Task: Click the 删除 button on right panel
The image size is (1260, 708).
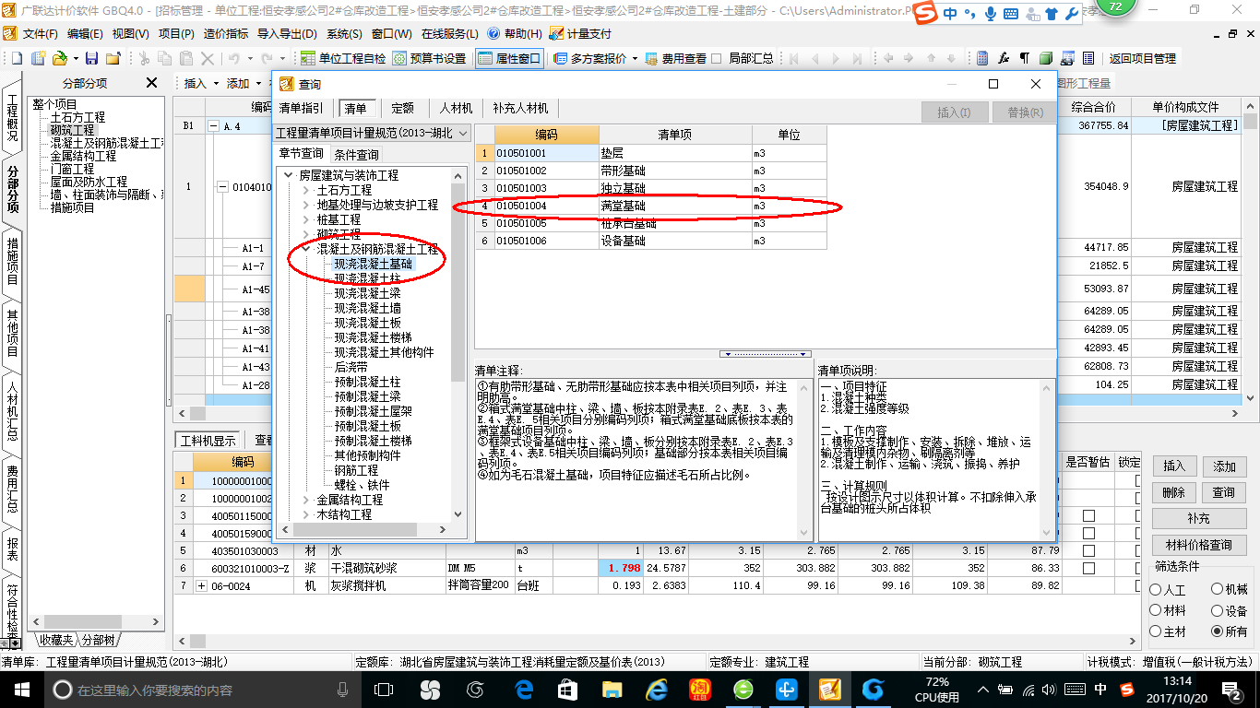Action: click(1173, 492)
